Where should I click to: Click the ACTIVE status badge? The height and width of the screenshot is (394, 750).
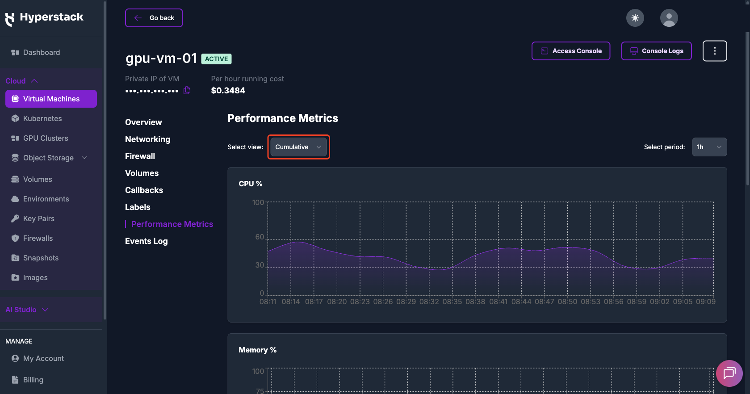(216, 59)
